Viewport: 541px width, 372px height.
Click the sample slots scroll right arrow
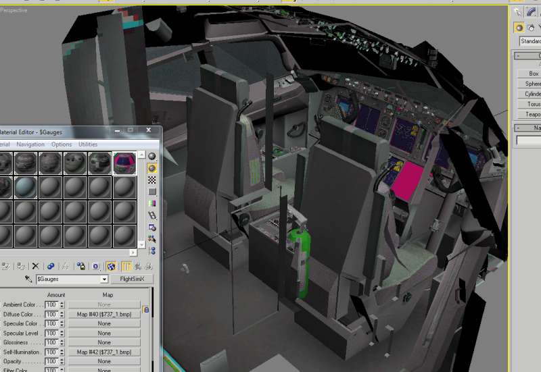coord(133,253)
